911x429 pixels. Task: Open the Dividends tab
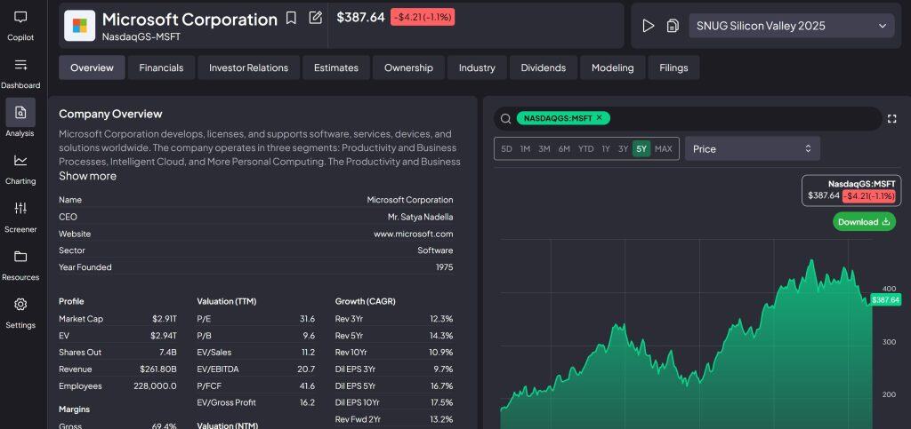click(x=544, y=68)
